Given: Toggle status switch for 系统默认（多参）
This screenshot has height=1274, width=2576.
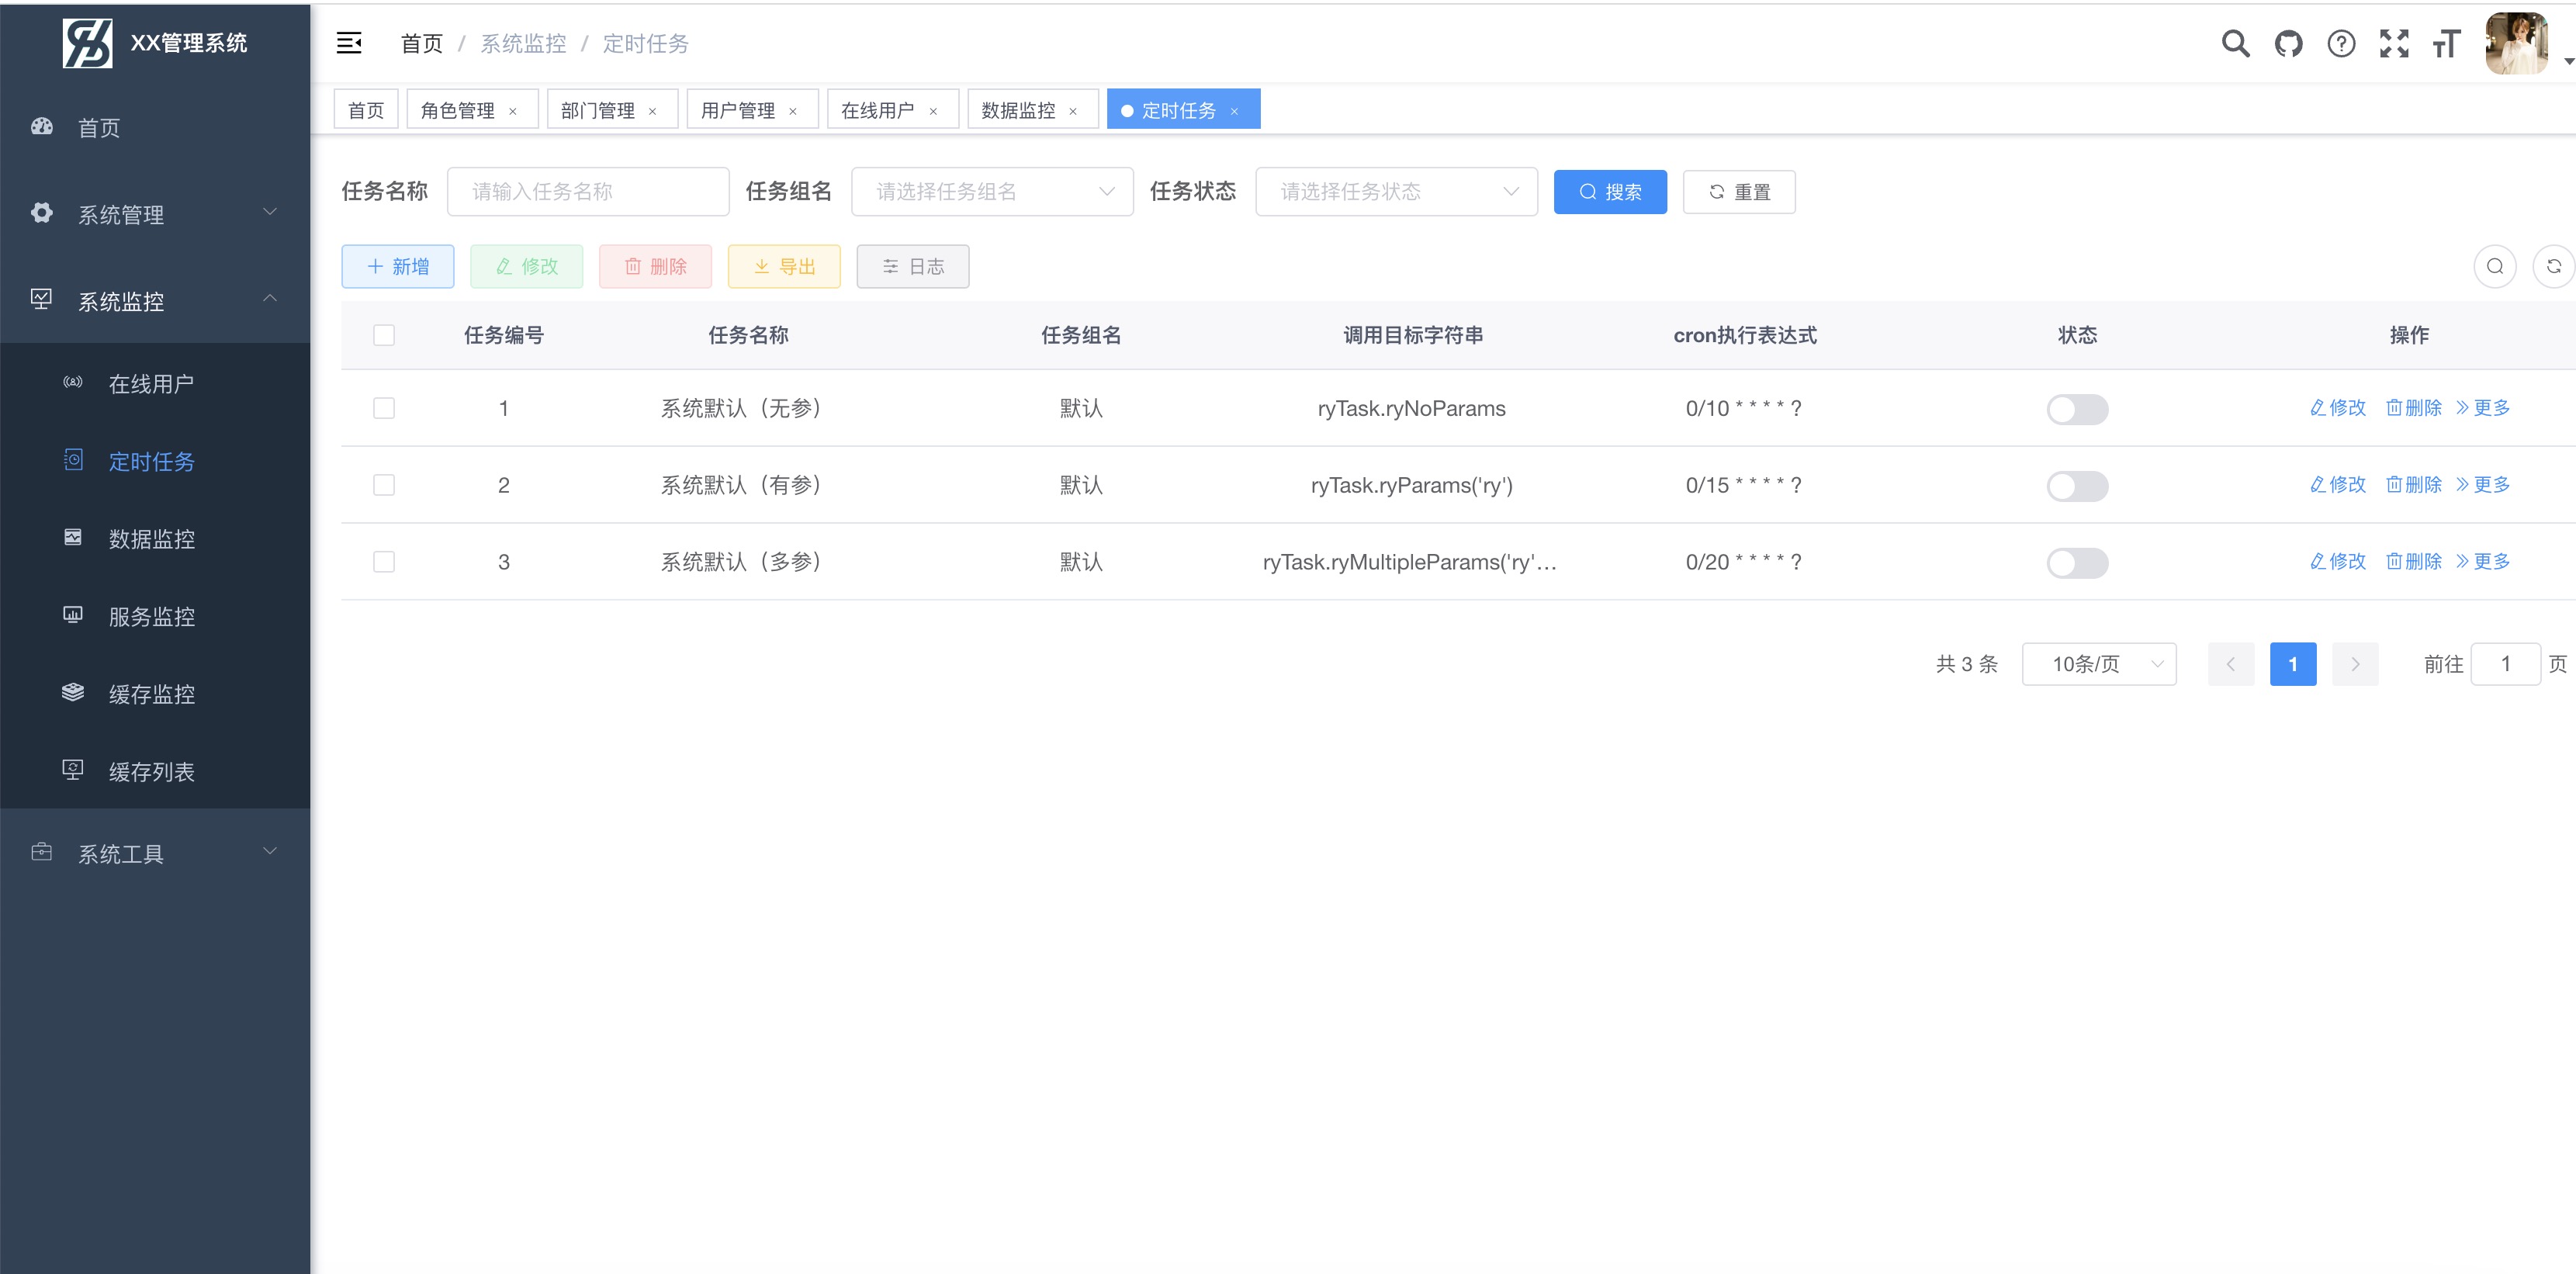Looking at the screenshot, I should tap(2077, 563).
